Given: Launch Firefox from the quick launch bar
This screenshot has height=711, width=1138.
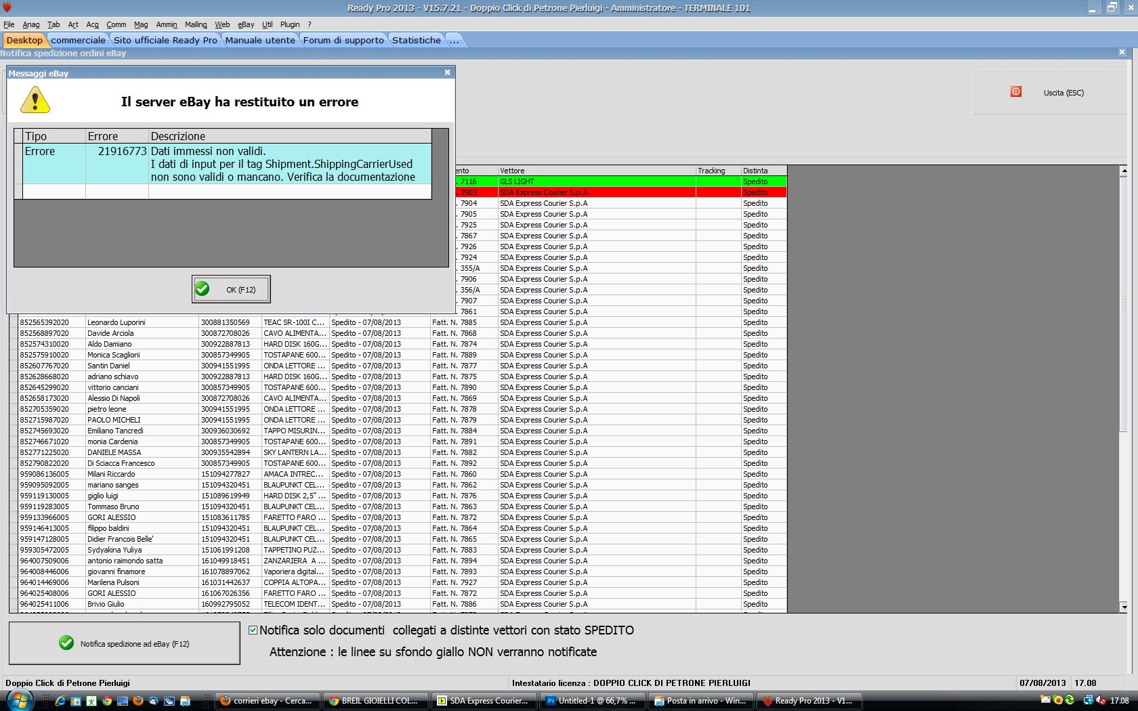Looking at the screenshot, I should [x=138, y=701].
